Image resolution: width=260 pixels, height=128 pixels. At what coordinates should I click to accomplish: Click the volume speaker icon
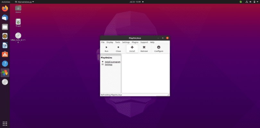(251, 2)
